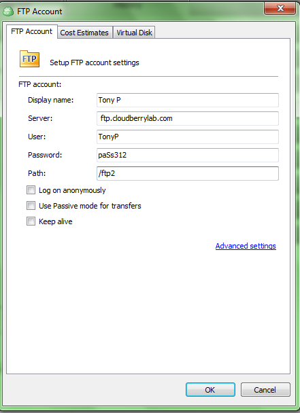Click the CloudBerry title bar icon

(x=8, y=12)
